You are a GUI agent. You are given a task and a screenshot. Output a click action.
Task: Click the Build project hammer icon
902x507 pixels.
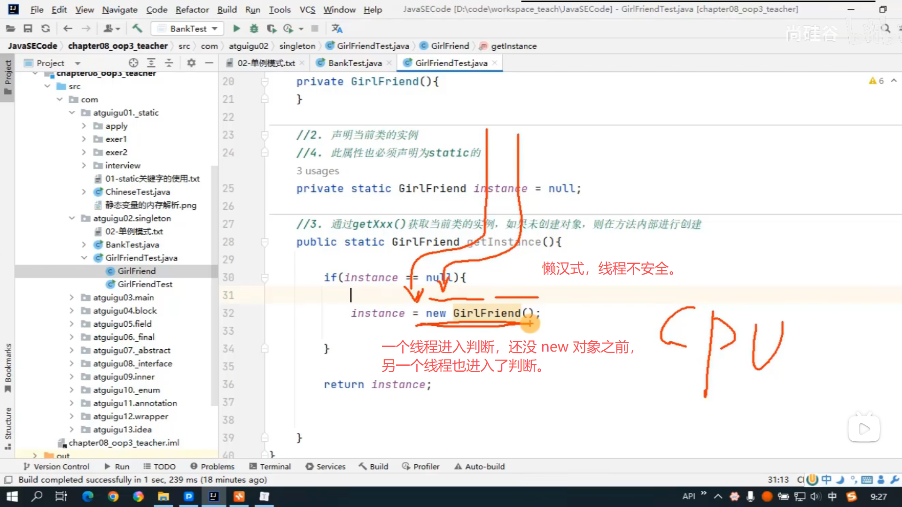point(137,29)
